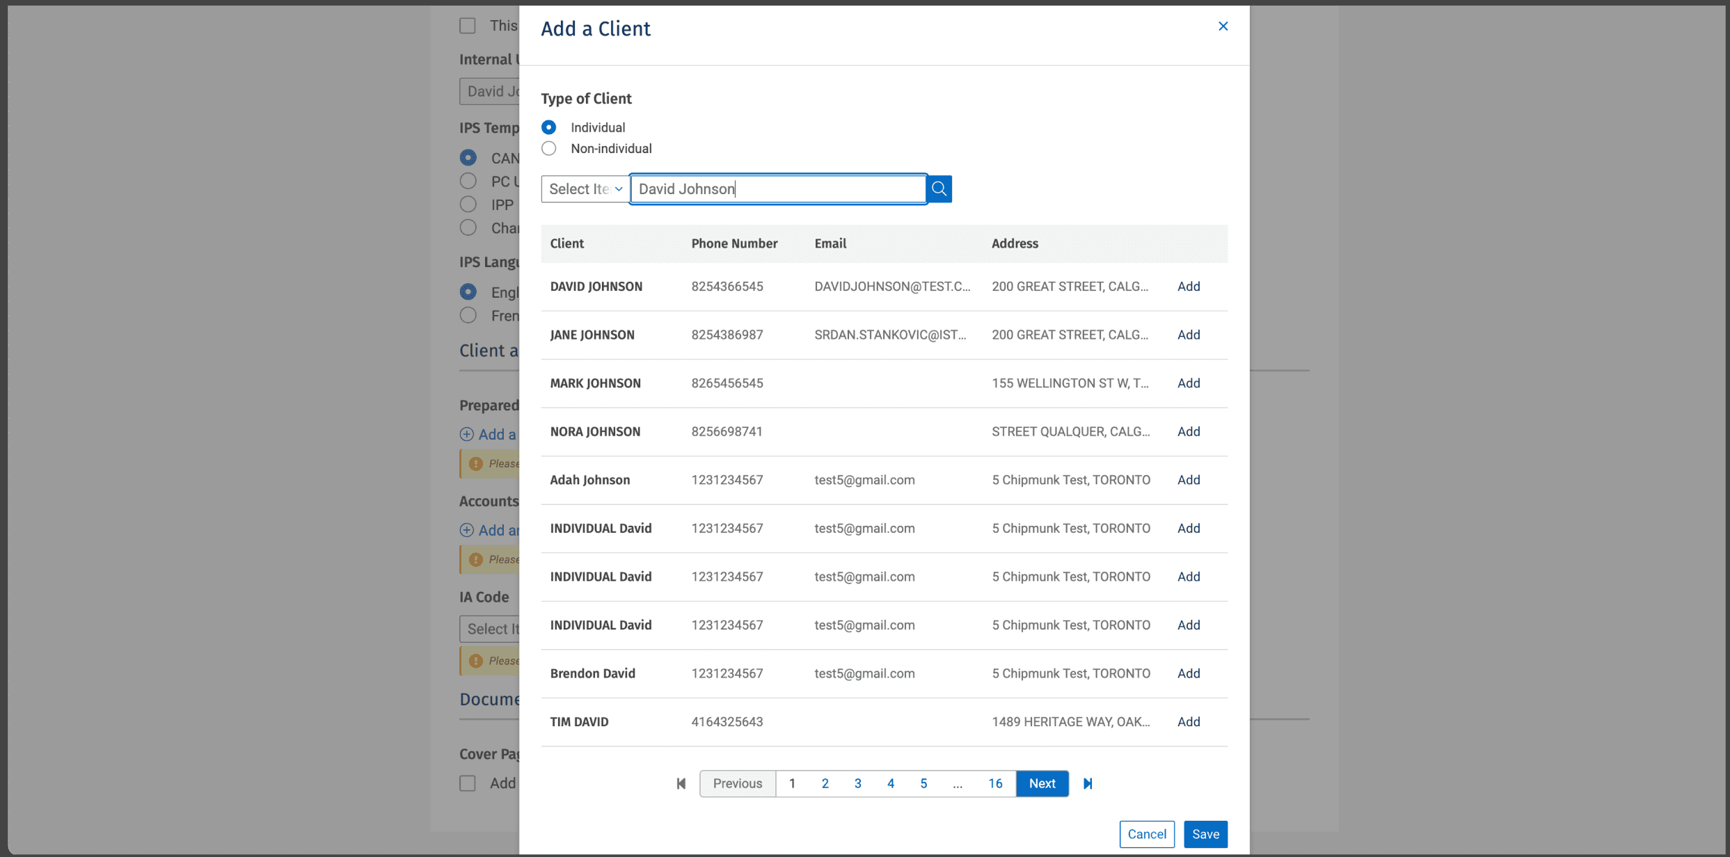Click the Next page button
Viewport: 1730px width, 857px height.
(1042, 783)
